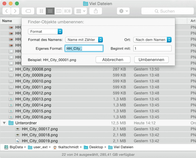Click the Eigenes Format text field
This screenshot has width=196, height=158.
click(84, 48)
